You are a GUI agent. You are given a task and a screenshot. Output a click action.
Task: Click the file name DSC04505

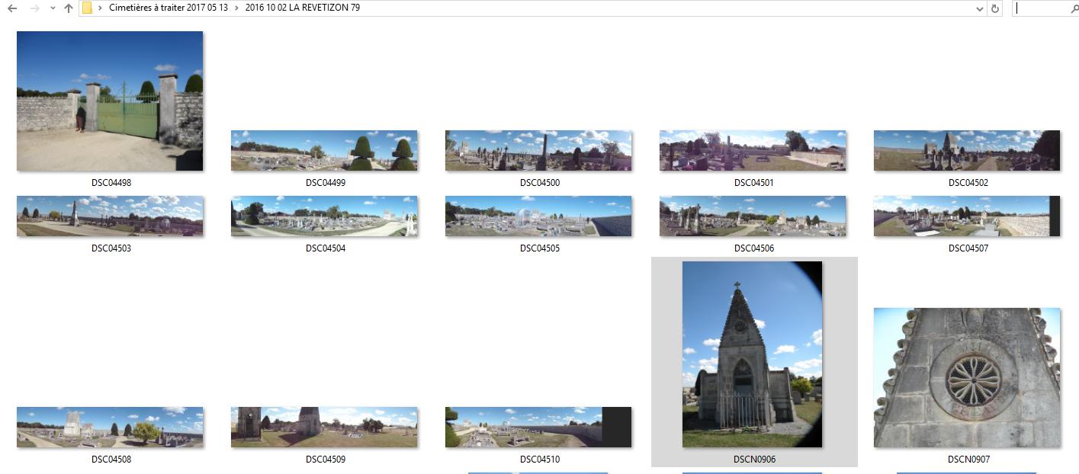point(540,248)
